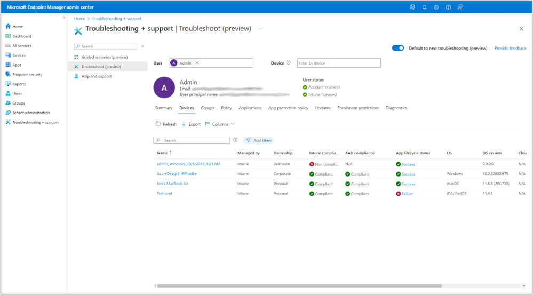Switch to the Summary tab
This screenshot has width=533, height=295.
click(x=164, y=108)
